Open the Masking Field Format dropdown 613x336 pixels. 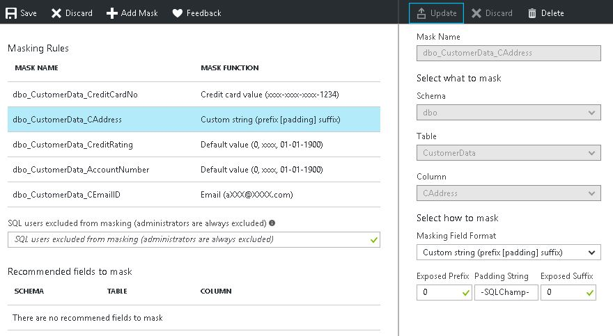(509, 253)
